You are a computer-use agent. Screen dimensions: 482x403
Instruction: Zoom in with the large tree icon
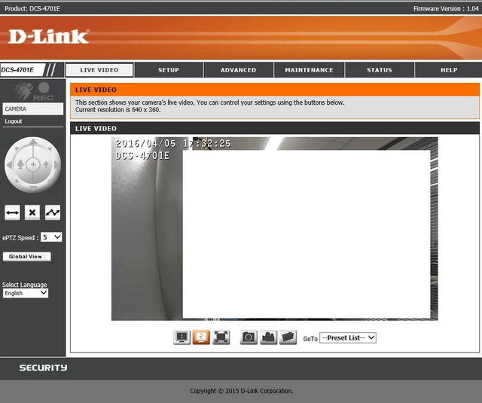[20, 164]
